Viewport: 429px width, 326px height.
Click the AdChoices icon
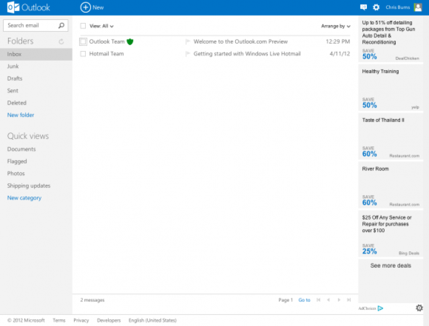(x=380, y=308)
